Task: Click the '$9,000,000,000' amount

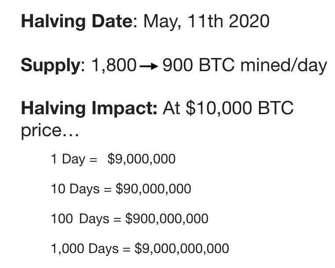Action: (182, 249)
